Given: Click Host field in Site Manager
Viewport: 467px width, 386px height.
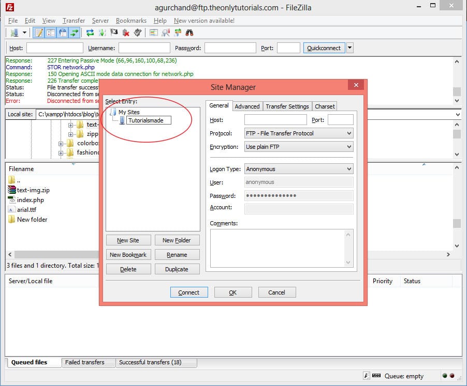Looking at the screenshot, I should [x=275, y=120].
